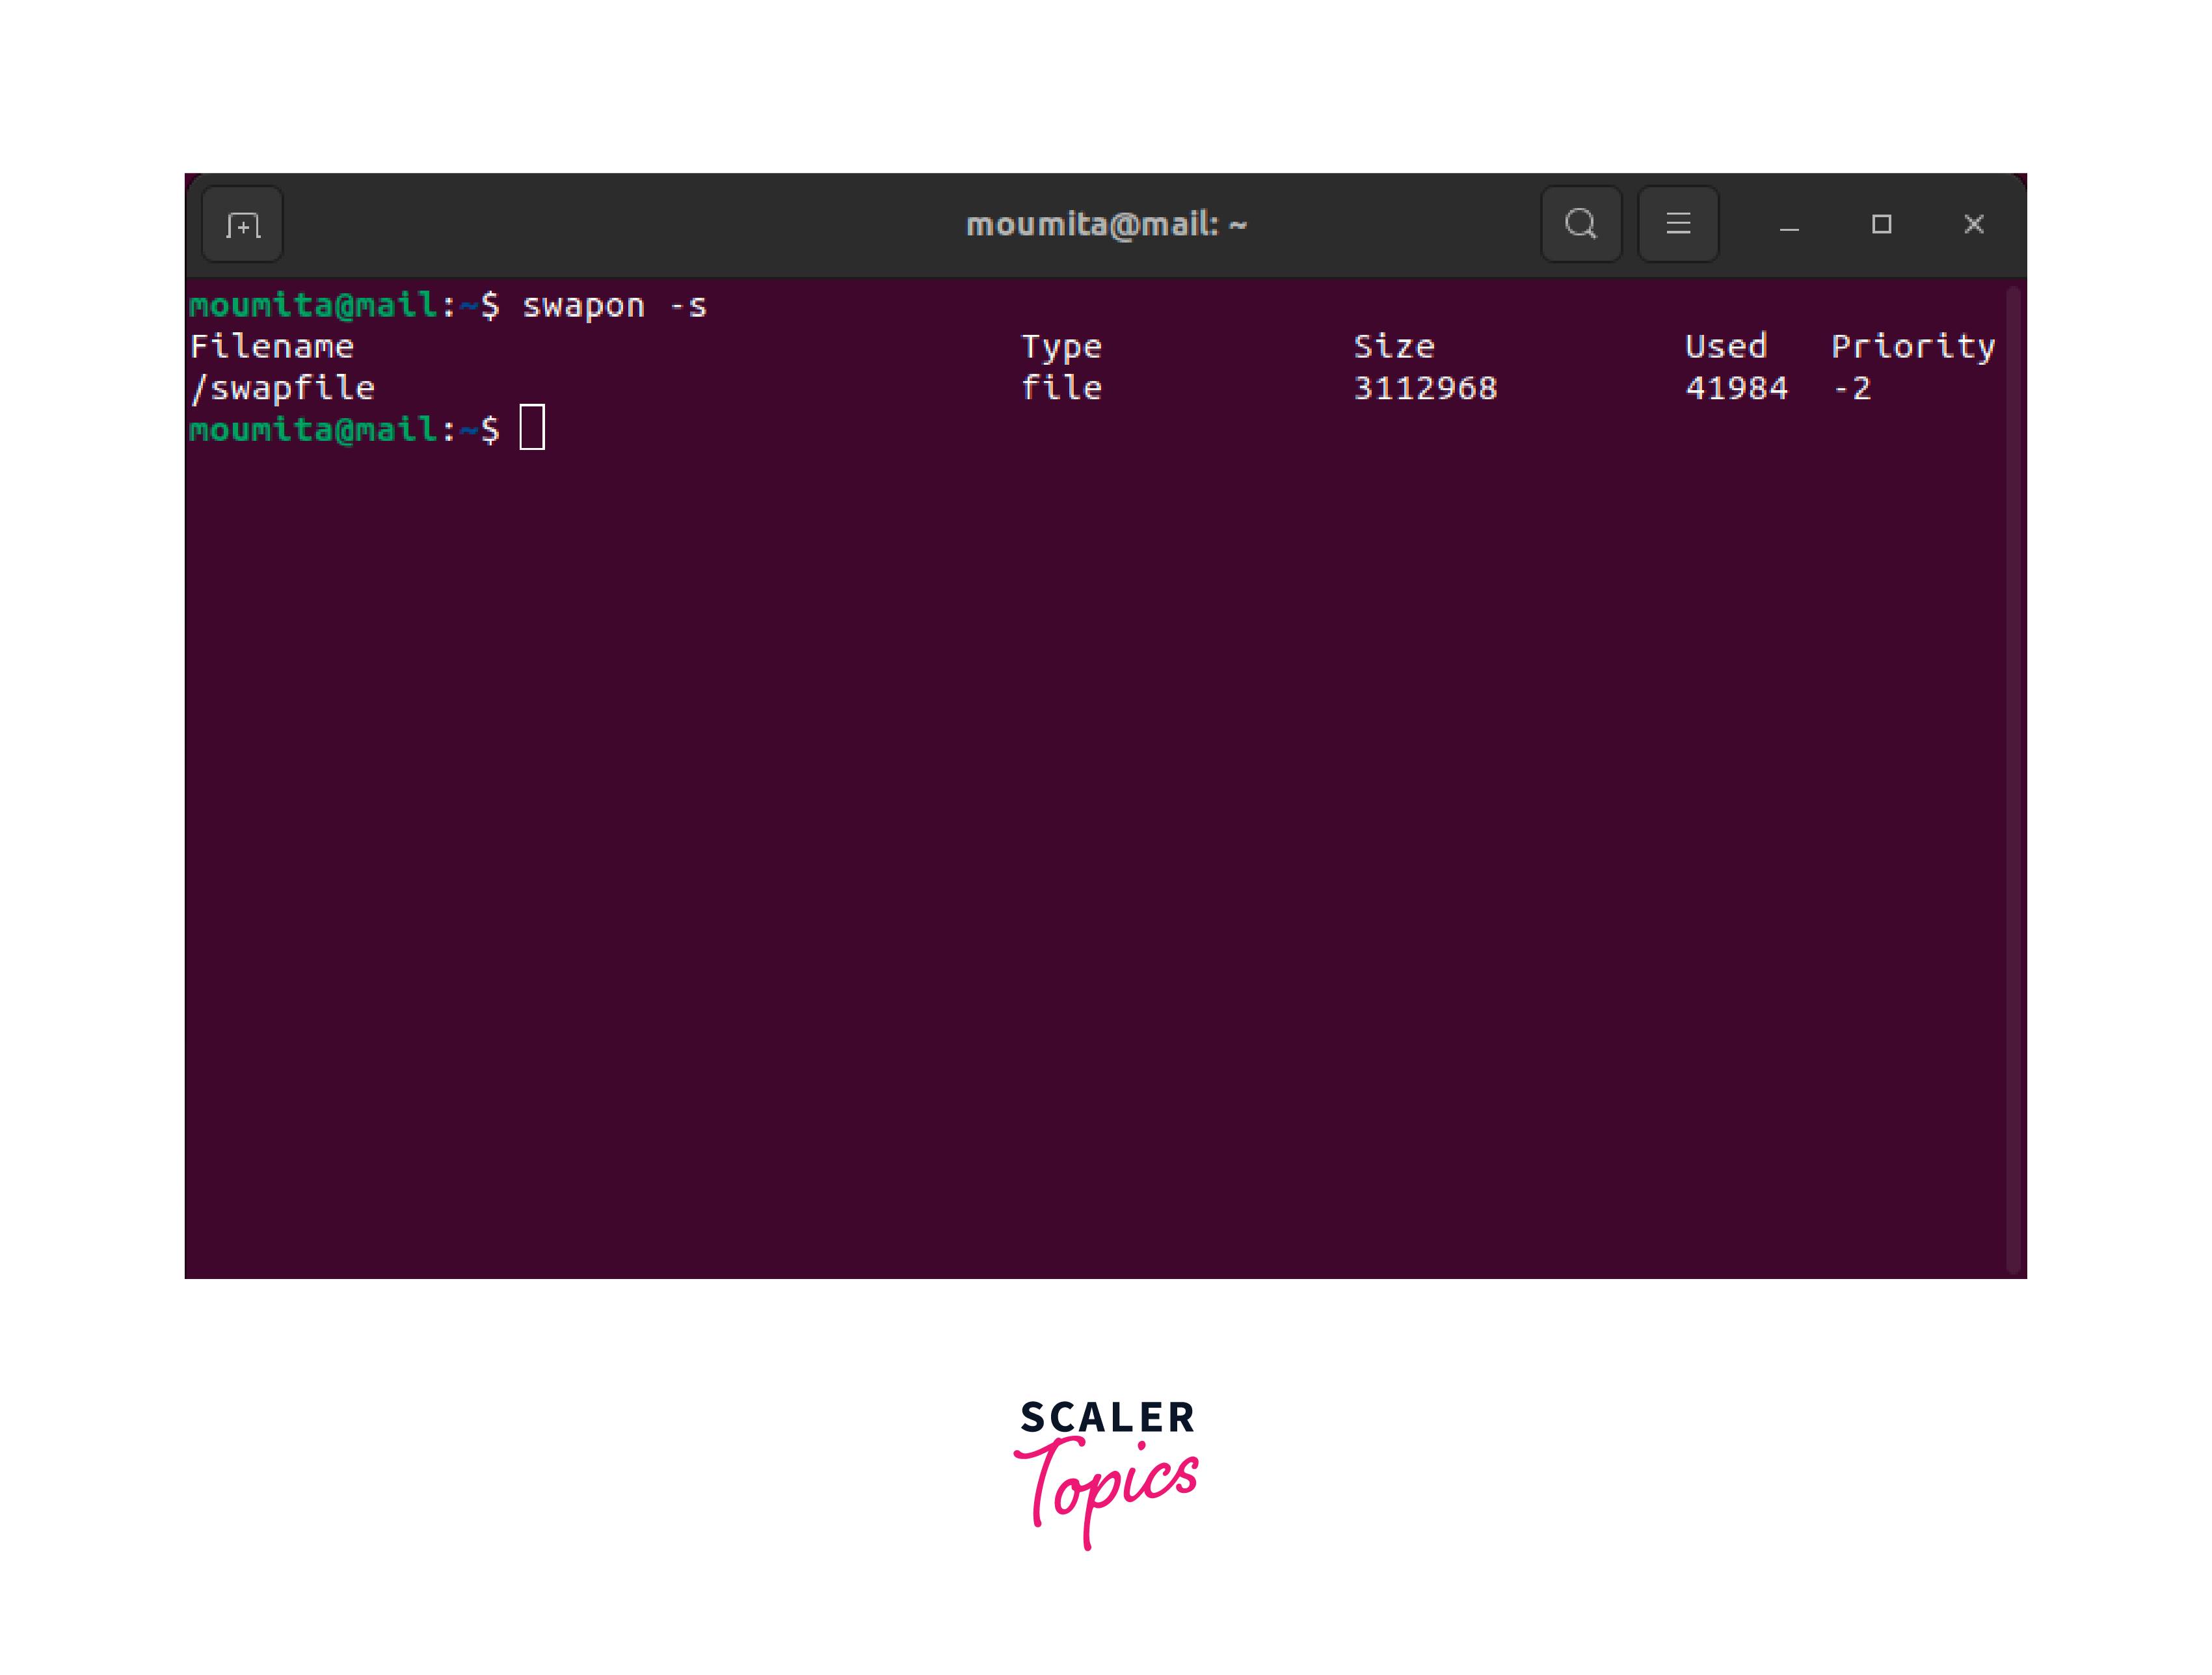
Task: Click the moumita@mail title text
Action: click(x=1105, y=225)
